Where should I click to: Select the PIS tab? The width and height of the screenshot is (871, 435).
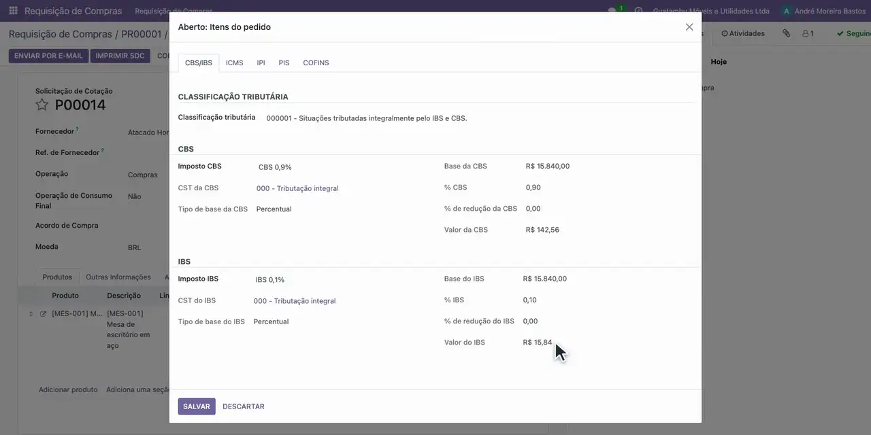coord(284,63)
